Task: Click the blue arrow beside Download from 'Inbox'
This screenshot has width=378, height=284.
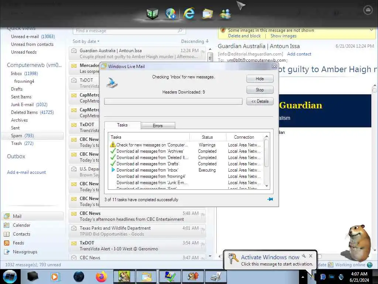Action: click(x=113, y=170)
